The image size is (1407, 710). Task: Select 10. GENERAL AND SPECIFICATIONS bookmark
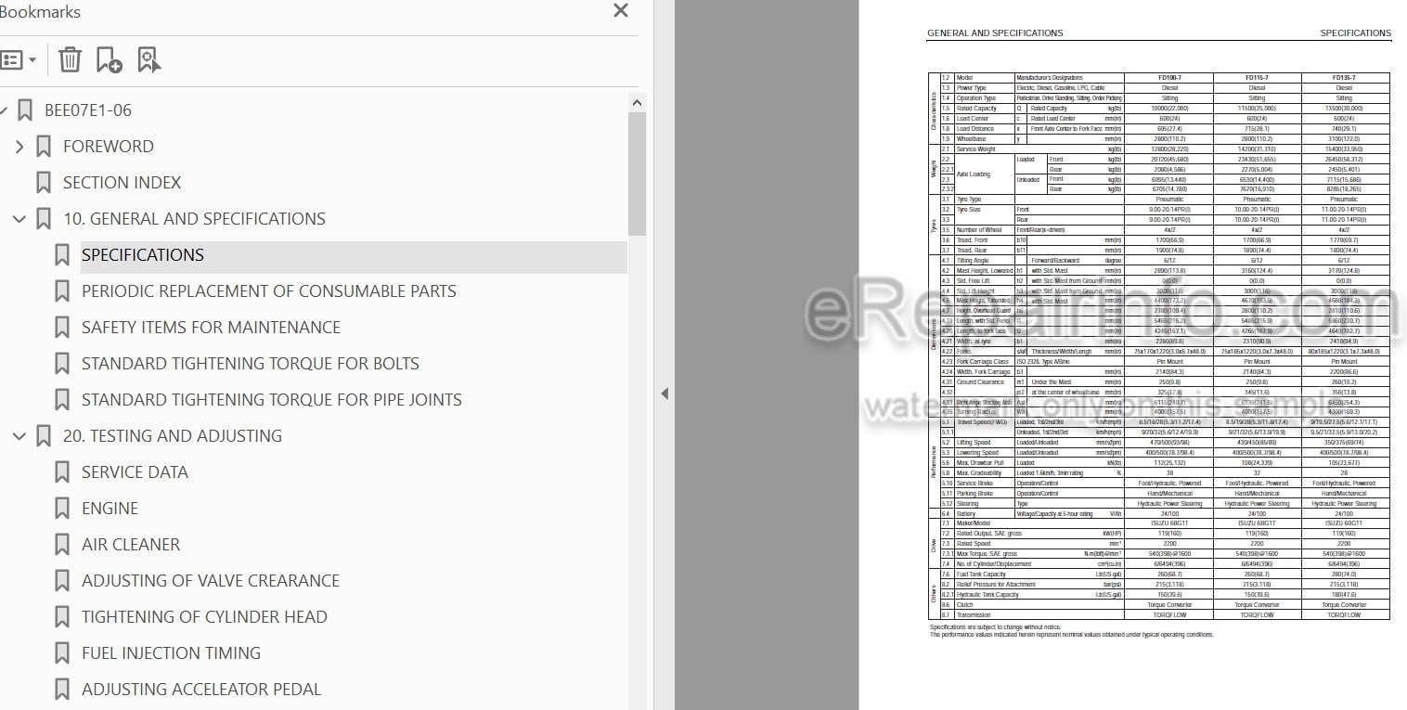point(194,219)
